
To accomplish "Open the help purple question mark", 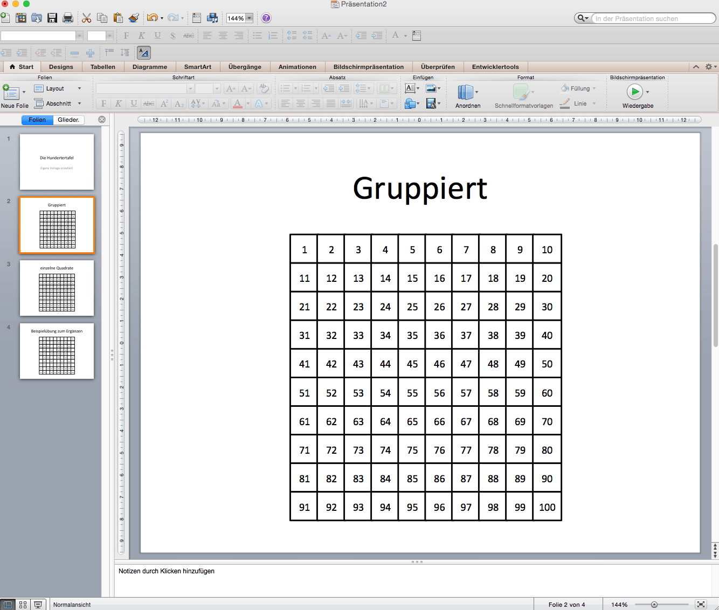I will pyautogui.click(x=266, y=18).
